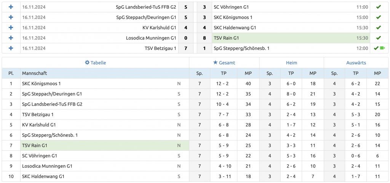This screenshot has width=390, height=183.
Task: Click TSV Betzigau 1 in the table
Action: (x=38, y=114)
